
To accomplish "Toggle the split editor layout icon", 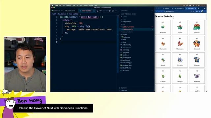I will (113, 11).
